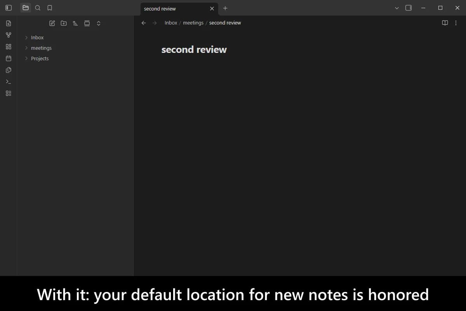466x311 pixels.
Task: Navigate forward with the right arrow
Action: (155, 23)
